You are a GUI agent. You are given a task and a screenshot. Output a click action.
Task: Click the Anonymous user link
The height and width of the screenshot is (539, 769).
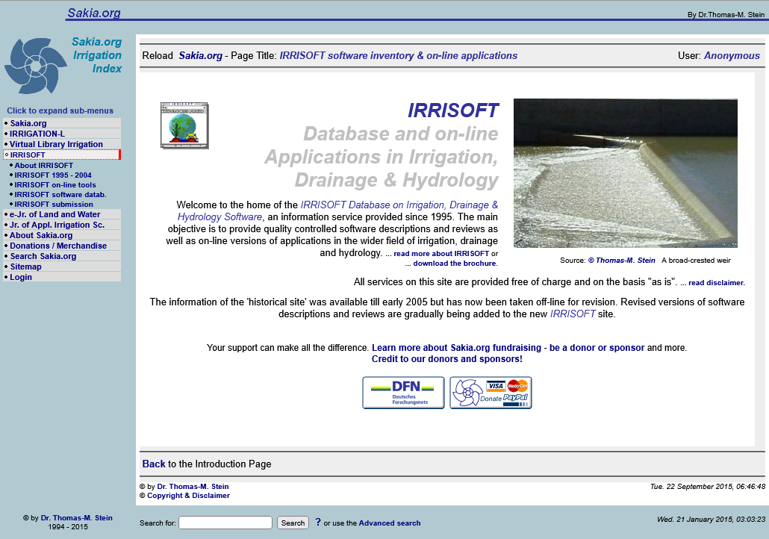point(732,55)
